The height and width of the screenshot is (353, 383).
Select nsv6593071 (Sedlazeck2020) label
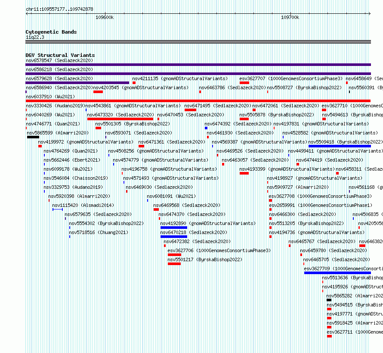click(139, 133)
